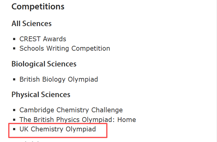Click the cut-off heading below UK Chemistry Olympiad
This screenshot has height=142, width=217.
pos(30,141)
